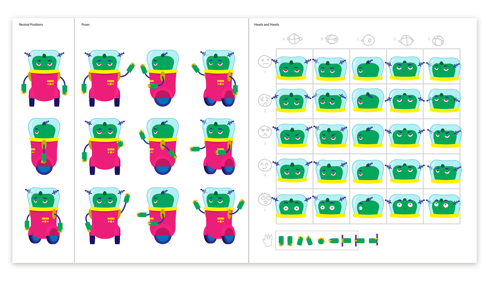Select the sad face emotion icon numbered 2
Viewport: 489px width, 281px height.
click(265, 100)
